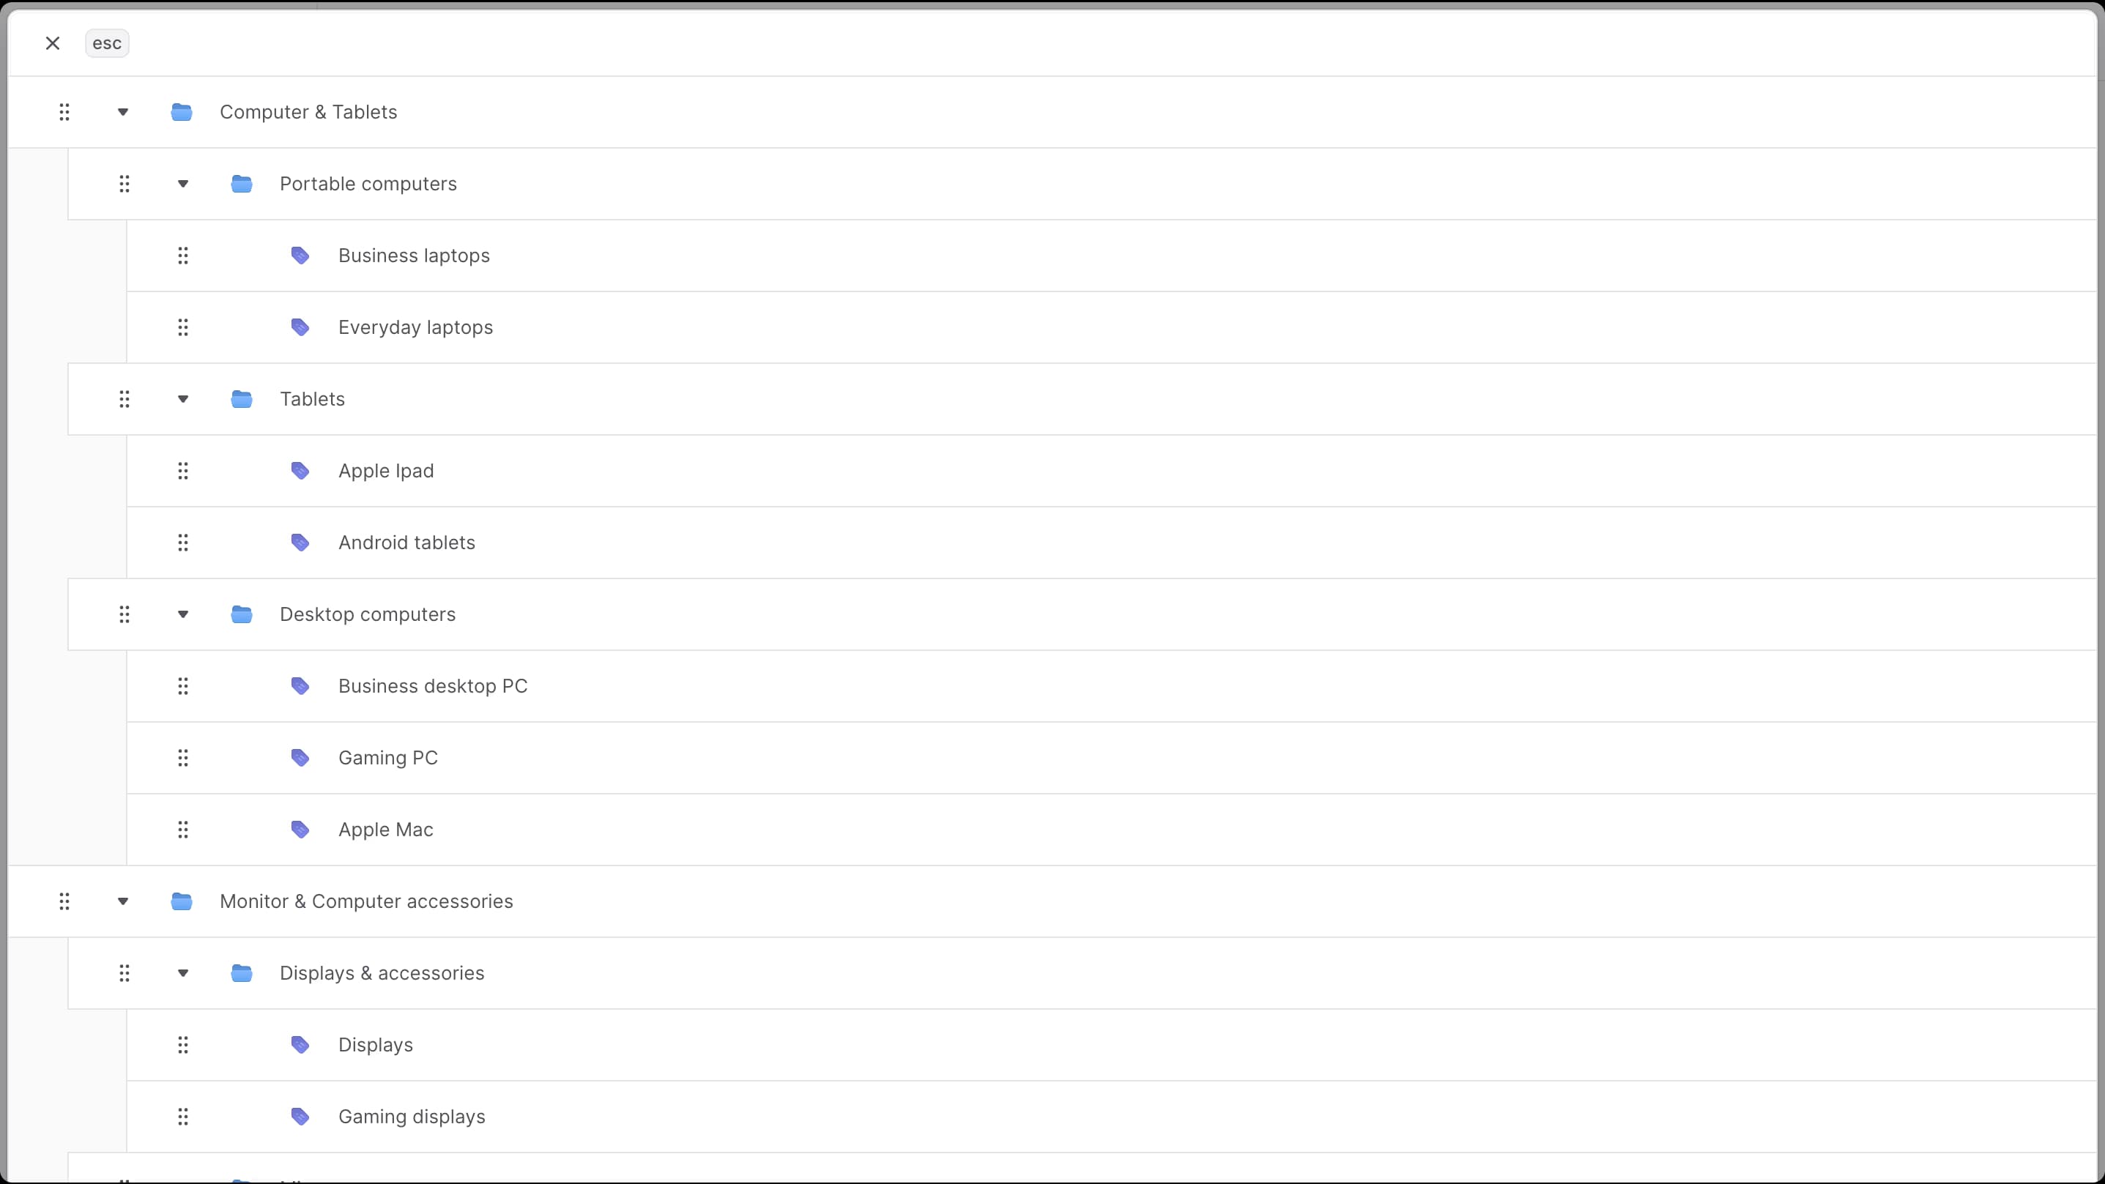Select the Portable computers folder icon

(x=242, y=184)
